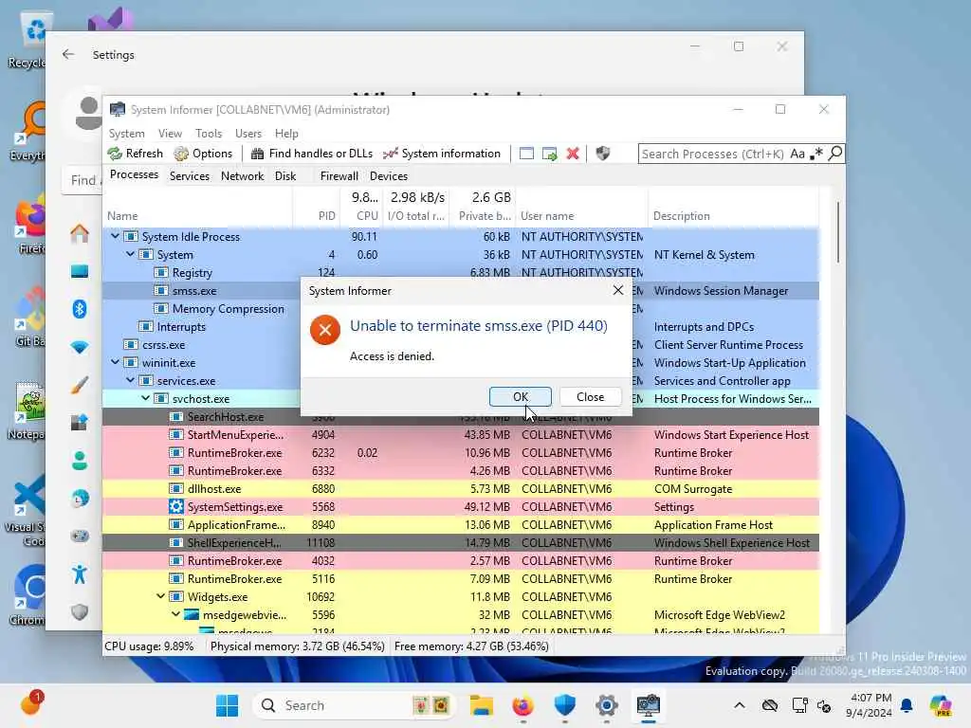Image resolution: width=971 pixels, height=728 pixels.
Task: Collapse the Widgets.exe tree node
Action: point(160,596)
